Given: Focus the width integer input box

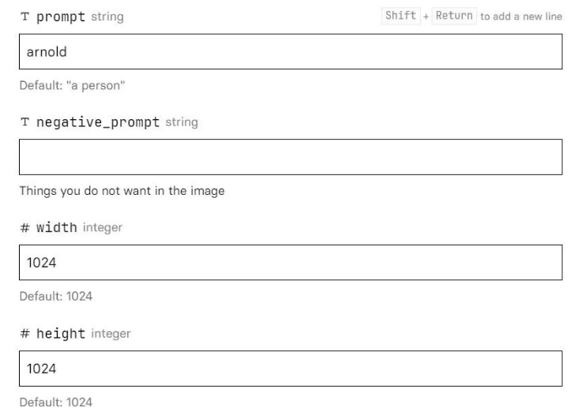Looking at the screenshot, I should pos(290,263).
